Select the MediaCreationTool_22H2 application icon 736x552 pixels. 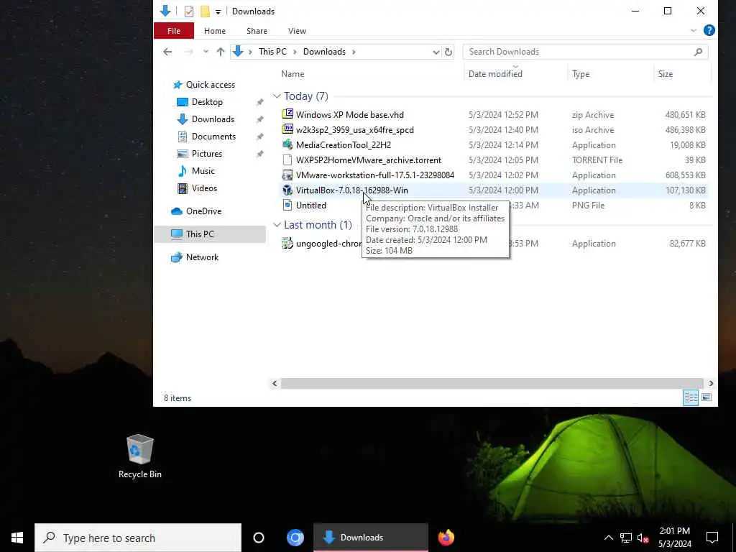coord(287,144)
